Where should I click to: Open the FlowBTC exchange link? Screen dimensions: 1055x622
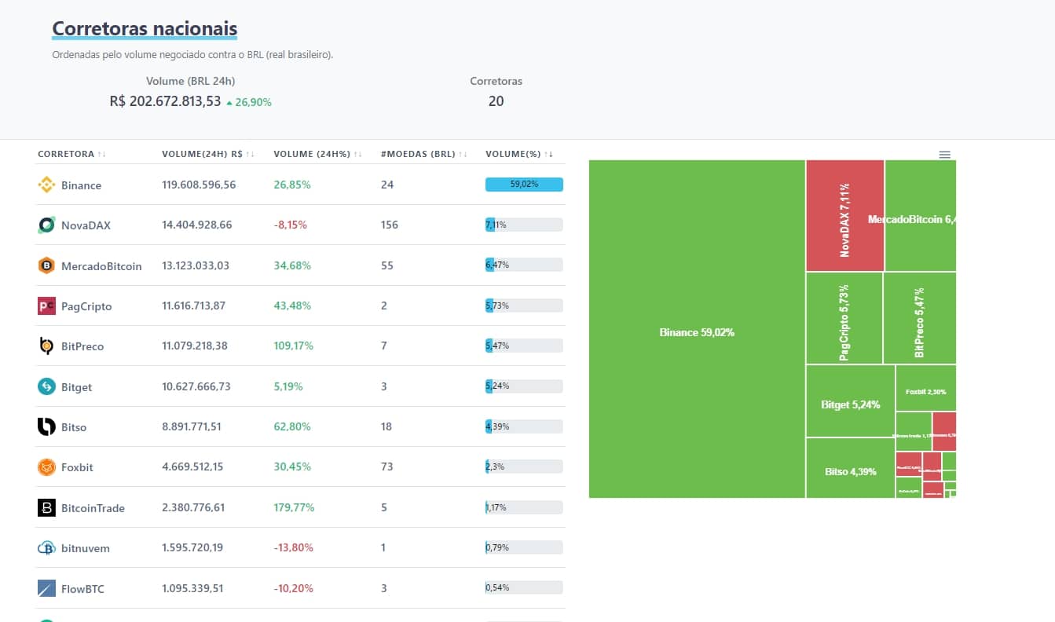click(82, 588)
